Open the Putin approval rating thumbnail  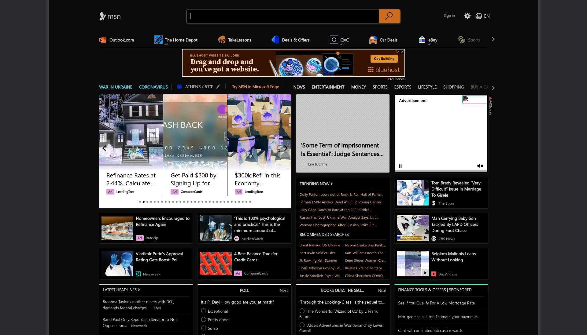(117, 264)
